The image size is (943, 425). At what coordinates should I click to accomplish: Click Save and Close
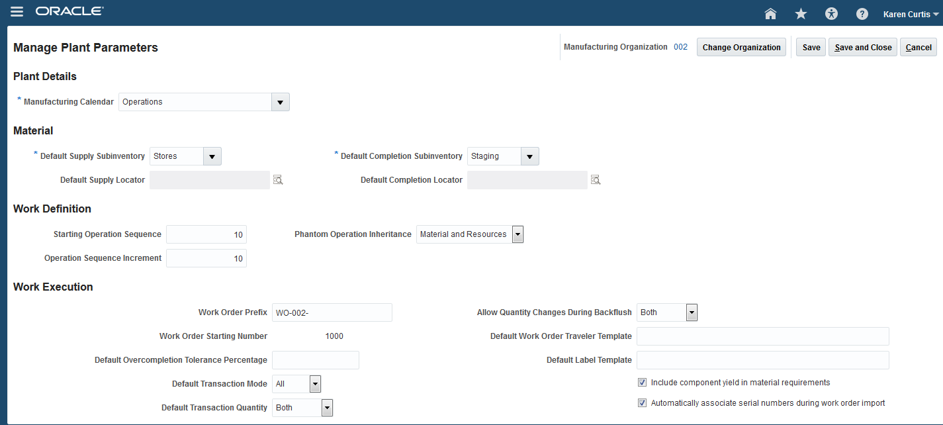coord(864,47)
